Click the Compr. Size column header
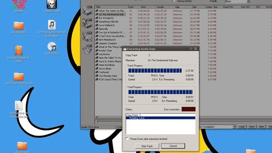Viewport: 272px width, 153px height. pyautogui.click(x=211, y=7)
